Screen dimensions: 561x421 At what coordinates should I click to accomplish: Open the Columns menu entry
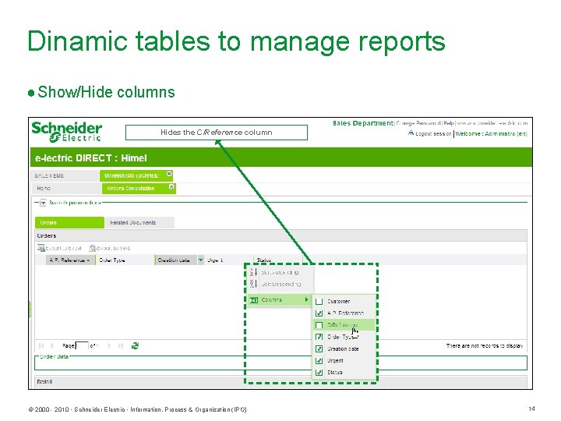pyautogui.click(x=279, y=299)
